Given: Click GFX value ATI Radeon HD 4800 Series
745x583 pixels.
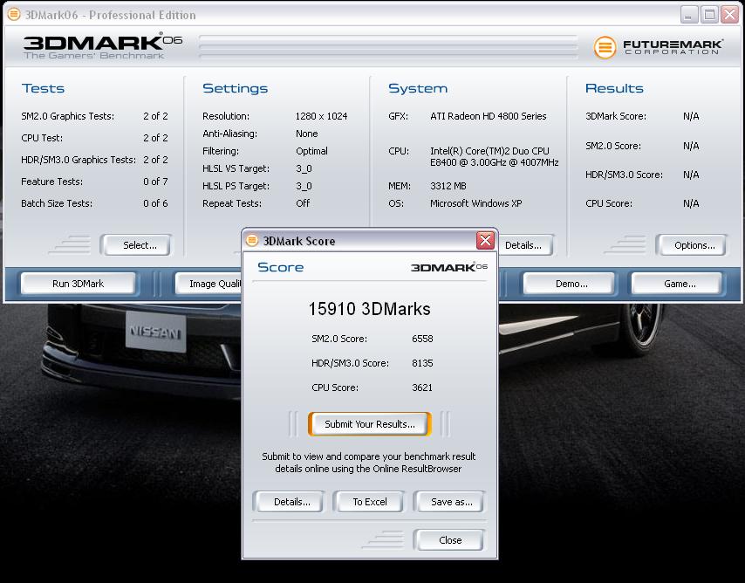Looking at the screenshot, I should [x=488, y=116].
